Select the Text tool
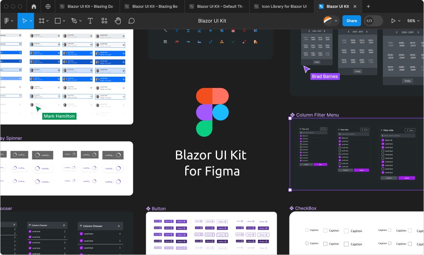424x255 pixels. coord(90,21)
